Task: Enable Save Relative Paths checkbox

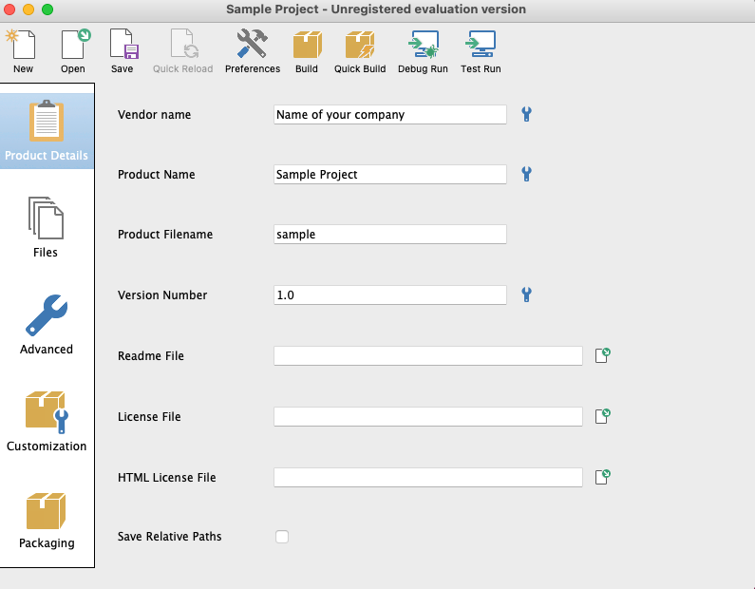Action: (x=282, y=537)
